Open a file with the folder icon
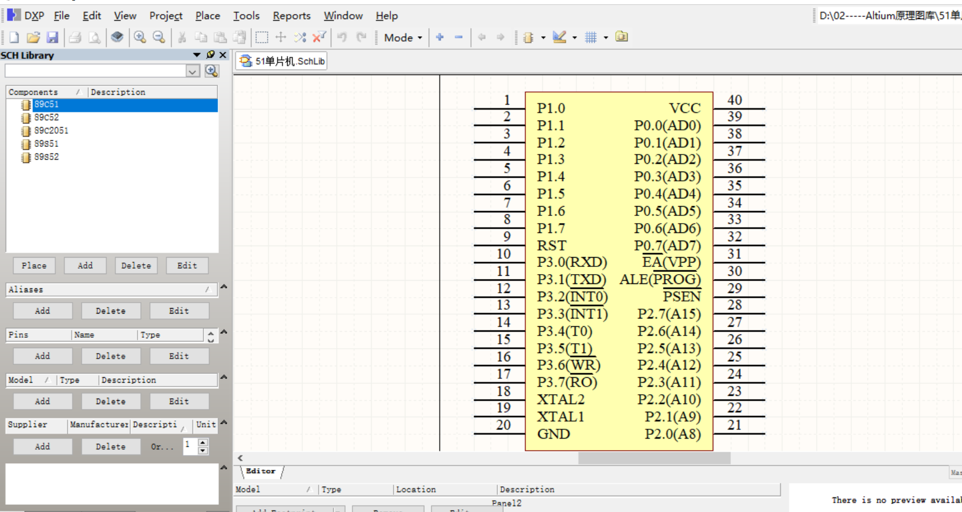This screenshot has width=962, height=512. [x=33, y=37]
